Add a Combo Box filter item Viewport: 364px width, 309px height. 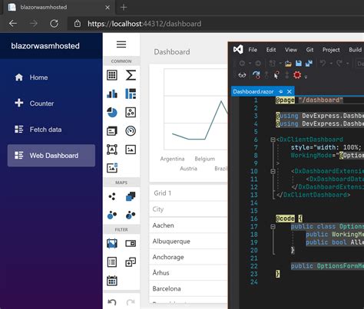tap(131, 243)
